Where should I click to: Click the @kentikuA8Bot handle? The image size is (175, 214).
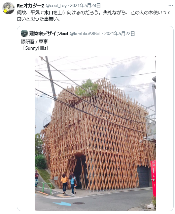[x=85, y=33]
